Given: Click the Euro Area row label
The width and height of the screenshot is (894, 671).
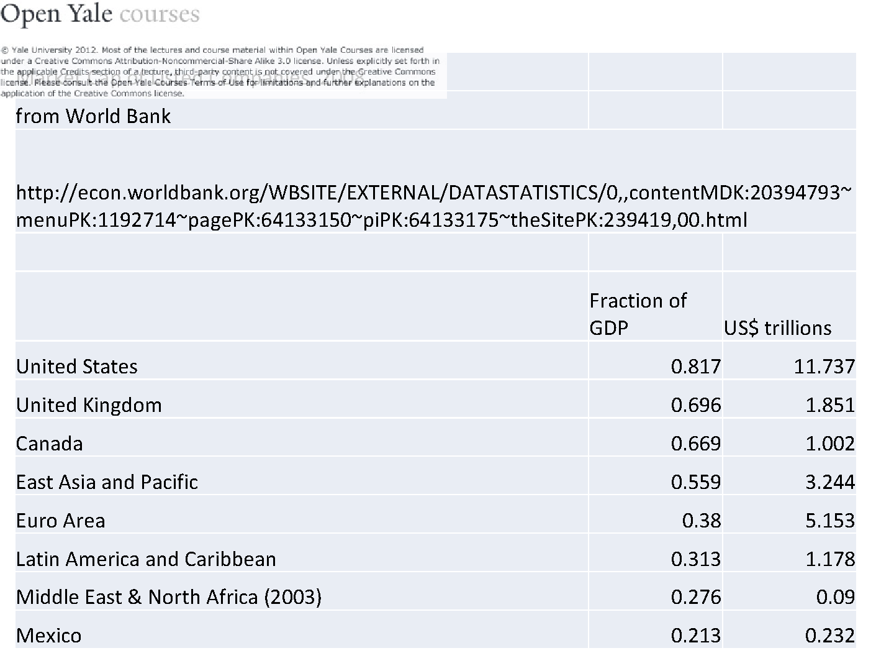Looking at the screenshot, I should [61, 520].
